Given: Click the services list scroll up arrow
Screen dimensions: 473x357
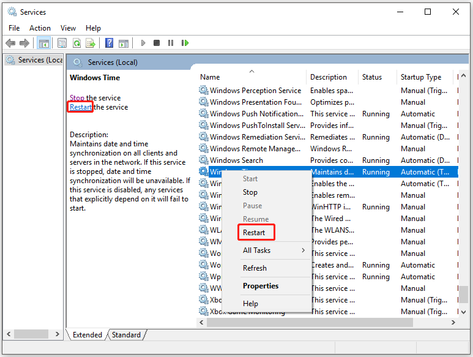Looking at the screenshot, I should click(x=464, y=75).
